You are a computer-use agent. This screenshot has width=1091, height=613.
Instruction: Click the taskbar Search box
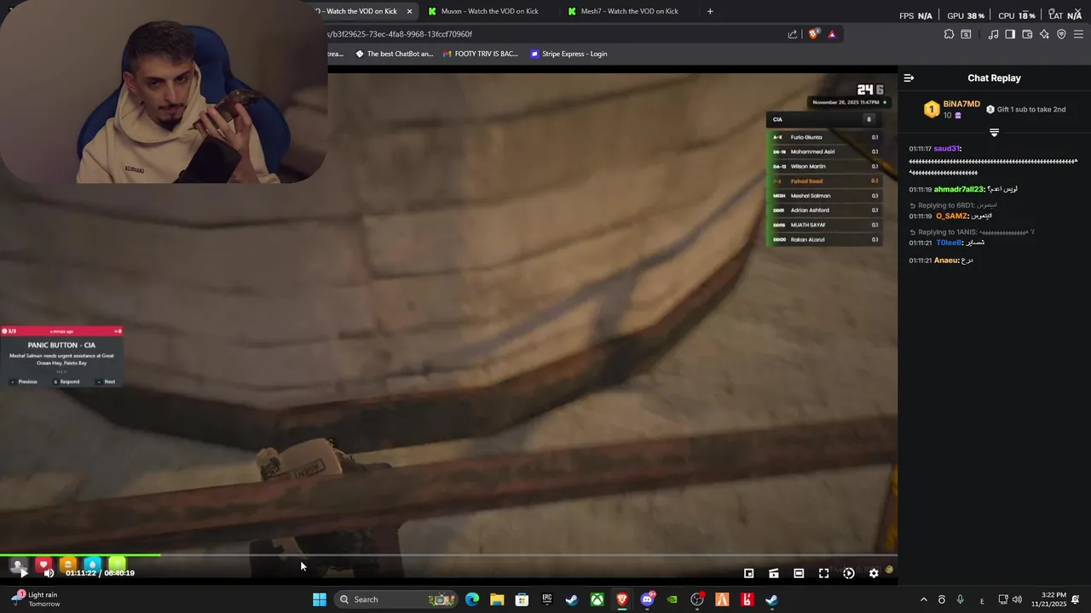(395, 599)
